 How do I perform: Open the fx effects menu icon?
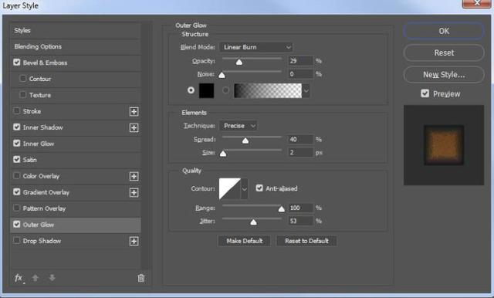pos(19,278)
